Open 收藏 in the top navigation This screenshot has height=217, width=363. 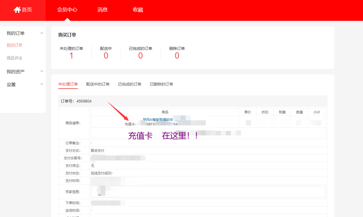click(138, 10)
